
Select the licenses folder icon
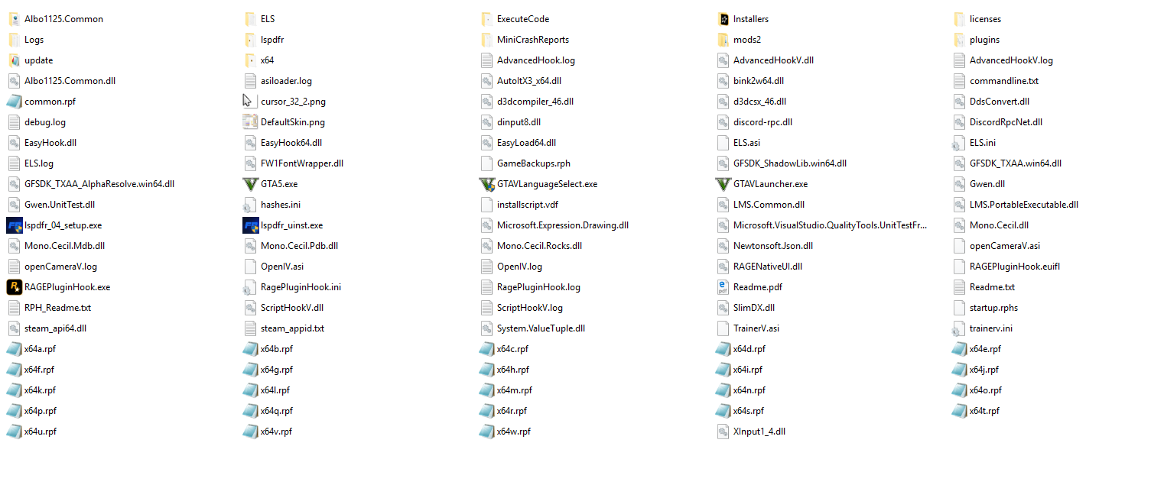pos(960,19)
